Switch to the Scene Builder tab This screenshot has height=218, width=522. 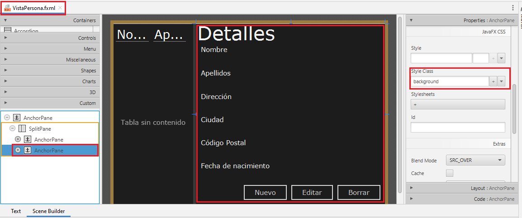click(x=48, y=211)
